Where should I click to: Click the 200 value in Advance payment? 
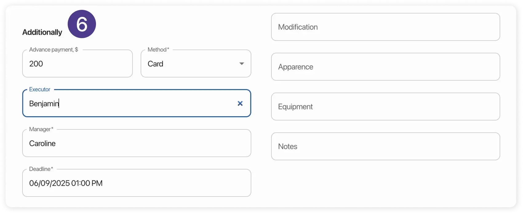click(x=36, y=64)
